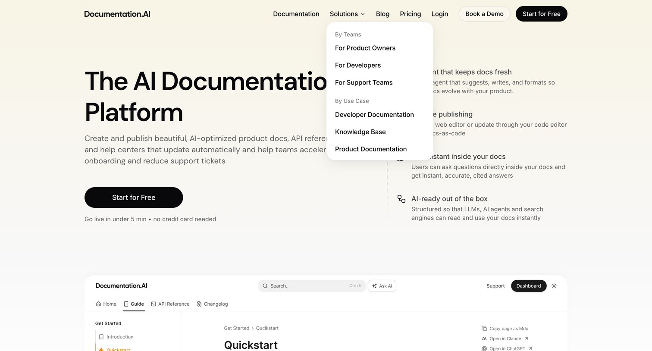Image resolution: width=652 pixels, height=351 pixels.
Task: Click the Book a Demo button
Action: click(484, 14)
